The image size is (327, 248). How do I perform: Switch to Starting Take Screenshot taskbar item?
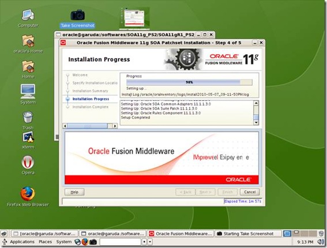click(x=248, y=234)
